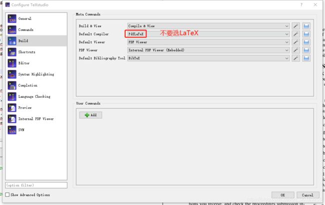Open the Build & View dropdown
This screenshot has height=205, width=325.
(208, 26)
